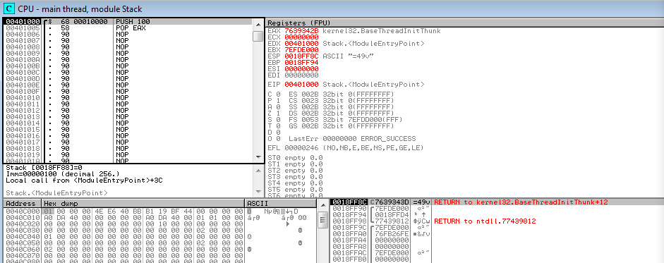The height and width of the screenshot is (263, 664).
Task: Click hex bytes "68 00010000" in disassembly
Action: (x=84, y=22)
